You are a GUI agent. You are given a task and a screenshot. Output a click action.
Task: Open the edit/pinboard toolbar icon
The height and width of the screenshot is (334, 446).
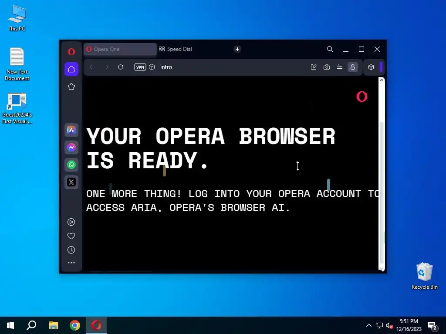pyautogui.click(x=314, y=67)
